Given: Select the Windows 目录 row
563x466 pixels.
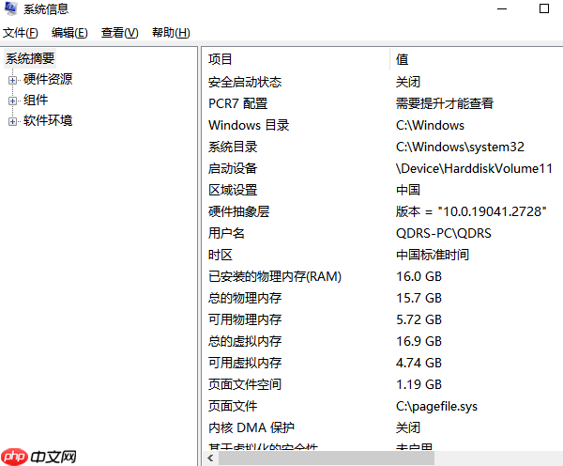Looking at the screenshot, I should pos(384,125).
